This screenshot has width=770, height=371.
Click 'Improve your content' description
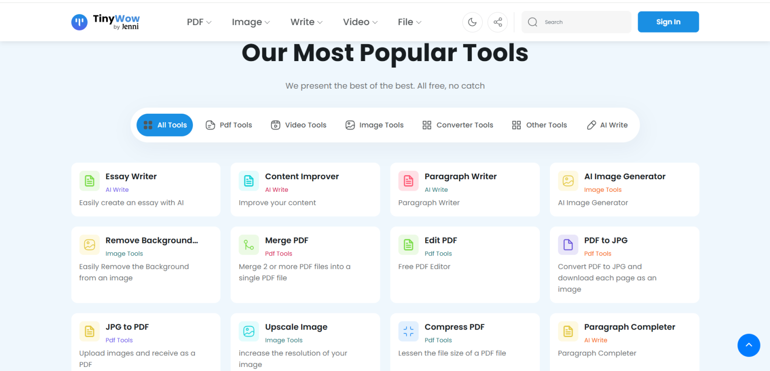click(277, 203)
